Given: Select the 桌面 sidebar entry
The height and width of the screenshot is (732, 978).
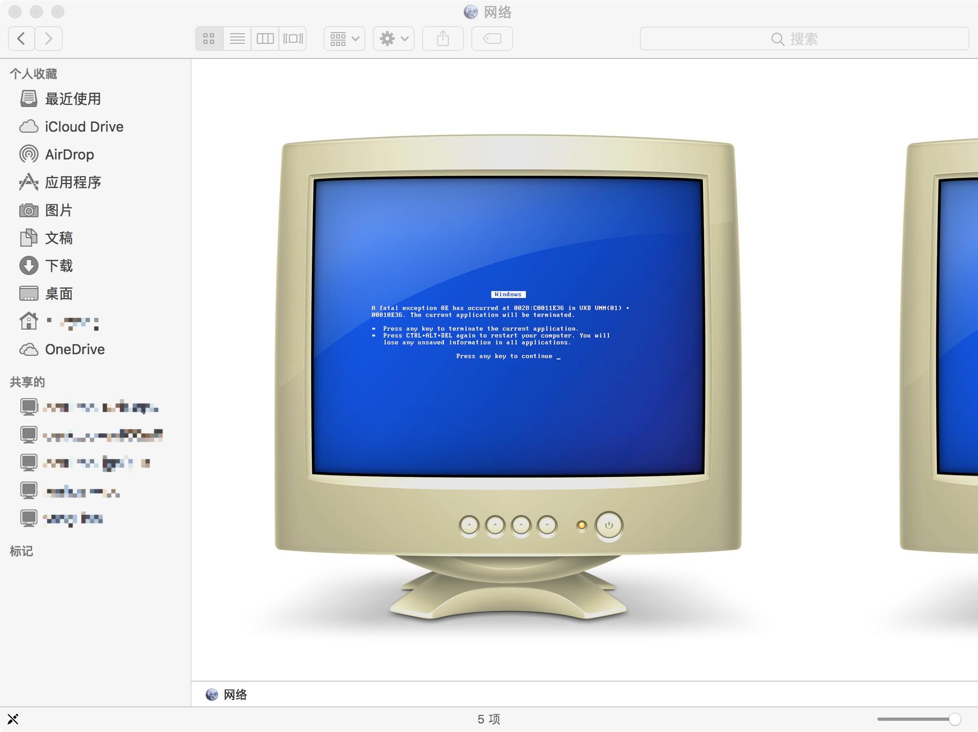Looking at the screenshot, I should pos(59,293).
